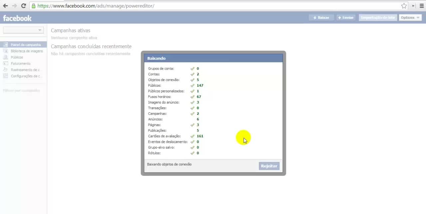
Task: Click the Públicos personalizados check mark
Action: pos(192,91)
